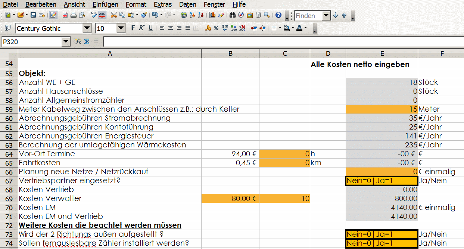The height and width of the screenshot is (249, 464).
Task: Insert a chart using the chart icon
Action: coord(212,15)
